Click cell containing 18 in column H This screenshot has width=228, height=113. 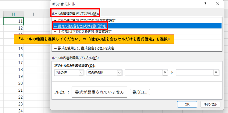tap(13, 69)
